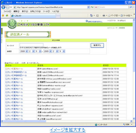Open the address bar history dropdown

tap(88, 7)
